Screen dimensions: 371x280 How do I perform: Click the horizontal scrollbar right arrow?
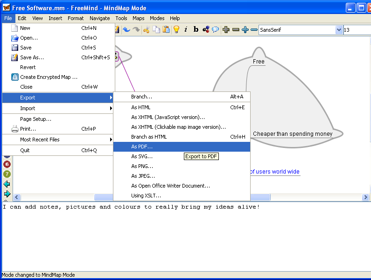point(365,197)
